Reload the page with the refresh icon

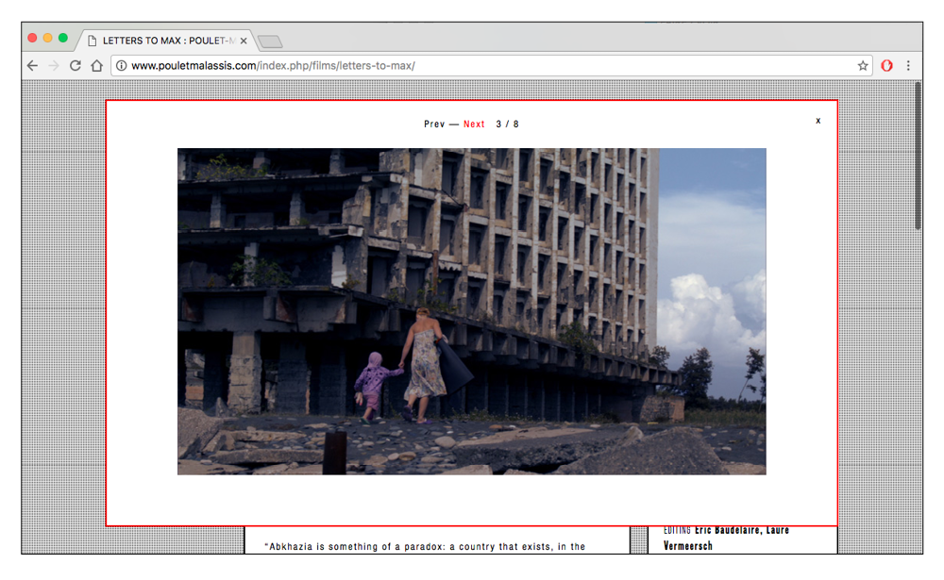76,66
